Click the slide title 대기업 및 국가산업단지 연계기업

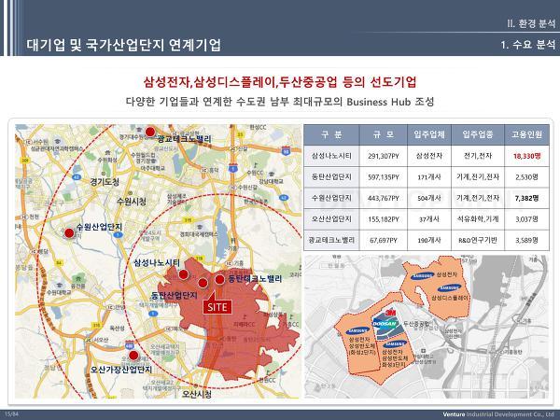pos(123,45)
